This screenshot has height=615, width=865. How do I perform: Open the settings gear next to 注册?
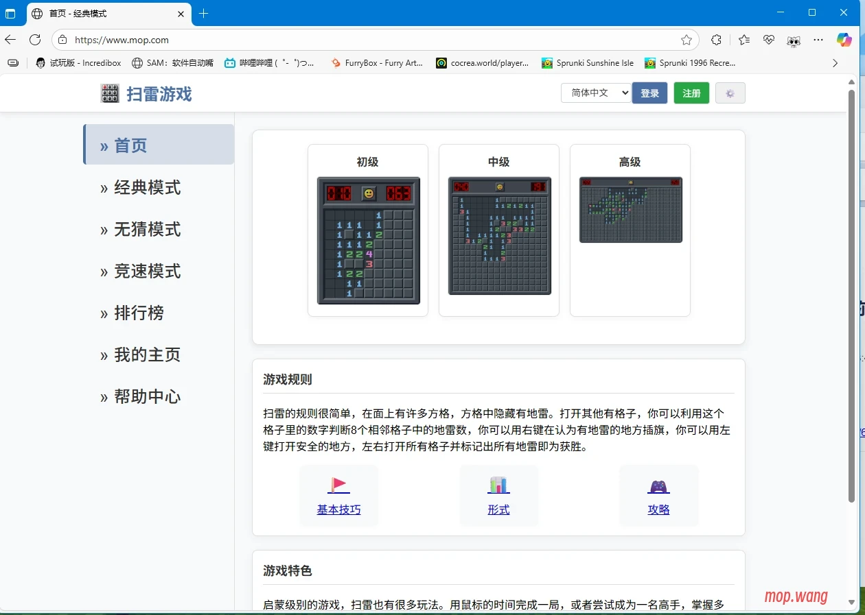click(x=730, y=93)
